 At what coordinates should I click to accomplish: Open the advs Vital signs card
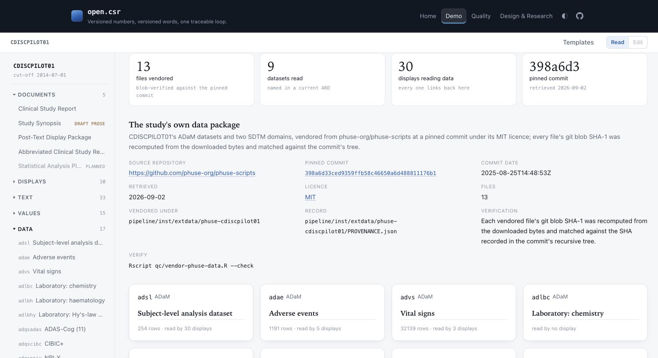(x=454, y=313)
